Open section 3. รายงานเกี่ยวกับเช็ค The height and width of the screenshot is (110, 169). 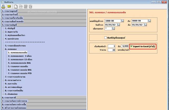pyautogui.click(x=44, y=18)
